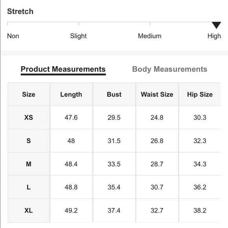Select the XS size row label
This screenshot has width=228, height=228.
pos(29,118)
